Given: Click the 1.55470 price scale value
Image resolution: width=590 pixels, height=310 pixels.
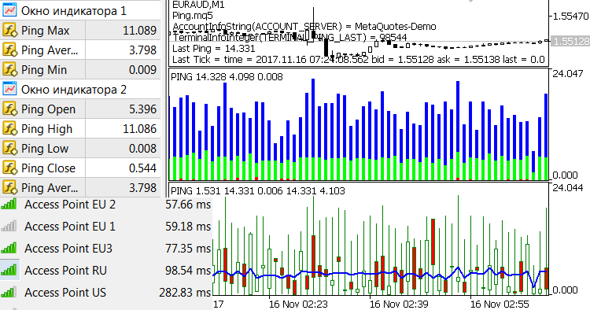Looking at the screenshot, I should [x=571, y=17].
